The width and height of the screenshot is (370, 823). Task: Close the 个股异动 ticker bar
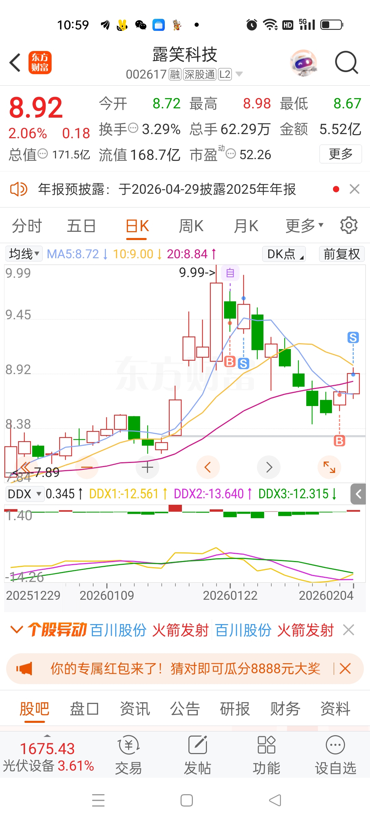(x=349, y=630)
